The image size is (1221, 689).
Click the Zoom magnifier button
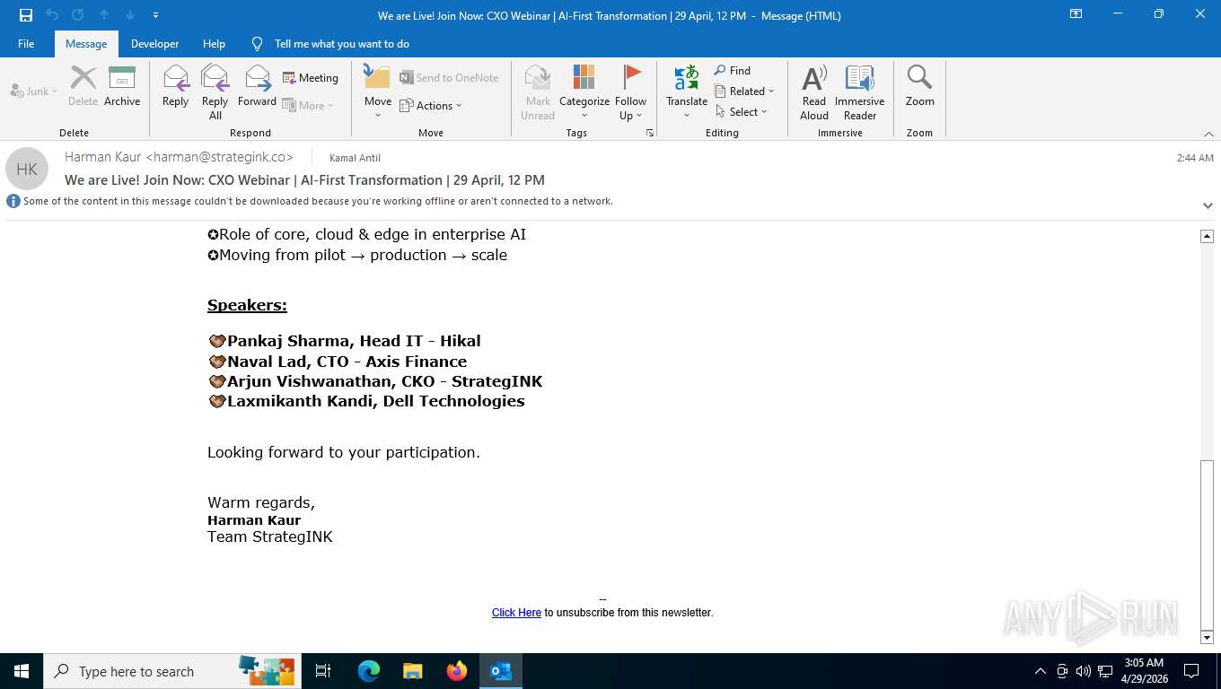click(919, 86)
